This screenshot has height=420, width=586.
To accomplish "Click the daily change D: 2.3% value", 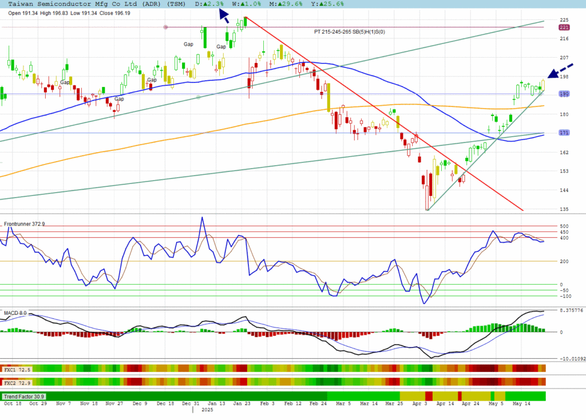I will click(x=209, y=4).
